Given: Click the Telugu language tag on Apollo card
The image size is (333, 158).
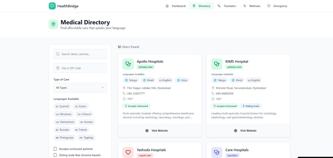Looking at the screenshot, I should pos(131,80).
